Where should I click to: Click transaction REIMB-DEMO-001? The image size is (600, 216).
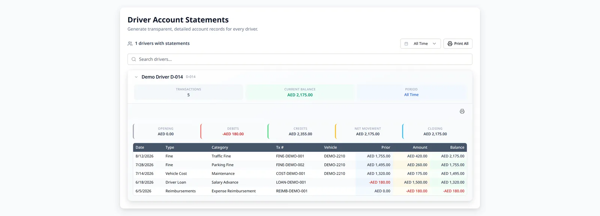[292, 191]
